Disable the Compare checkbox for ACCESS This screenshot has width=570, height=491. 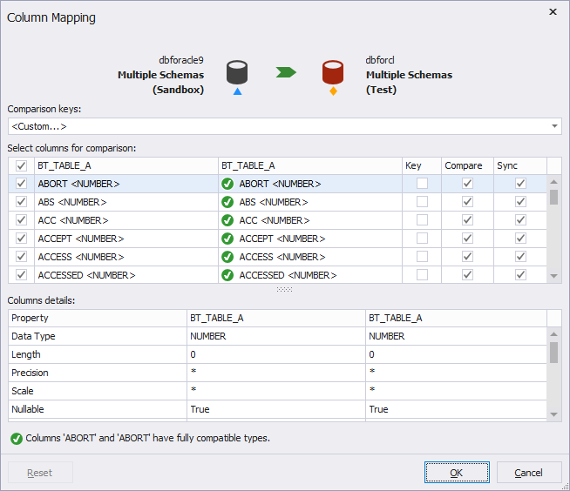(467, 257)
